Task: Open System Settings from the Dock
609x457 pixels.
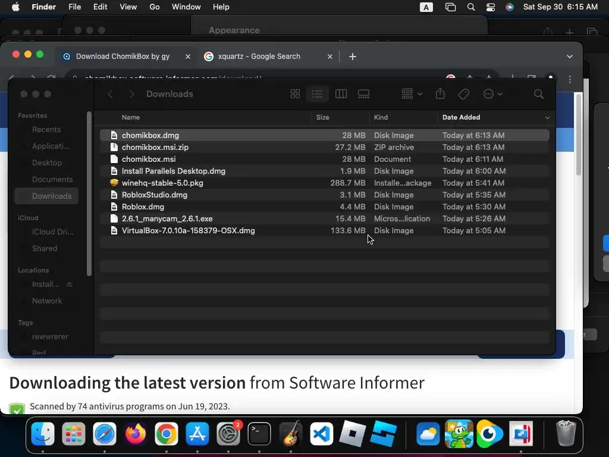Action: [228, 434]
